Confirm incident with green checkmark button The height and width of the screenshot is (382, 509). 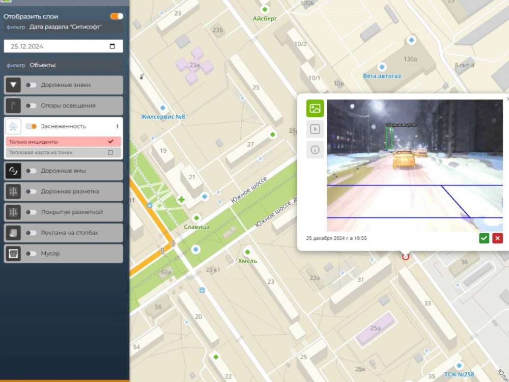(x=484, y=238)
